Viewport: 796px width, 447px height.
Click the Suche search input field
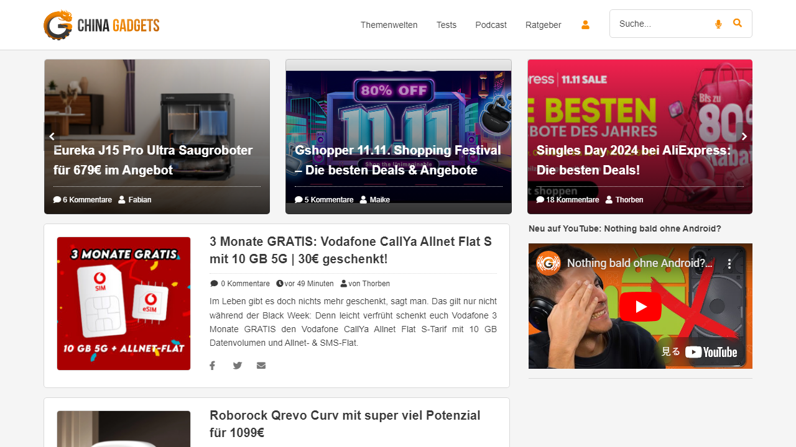662,24
